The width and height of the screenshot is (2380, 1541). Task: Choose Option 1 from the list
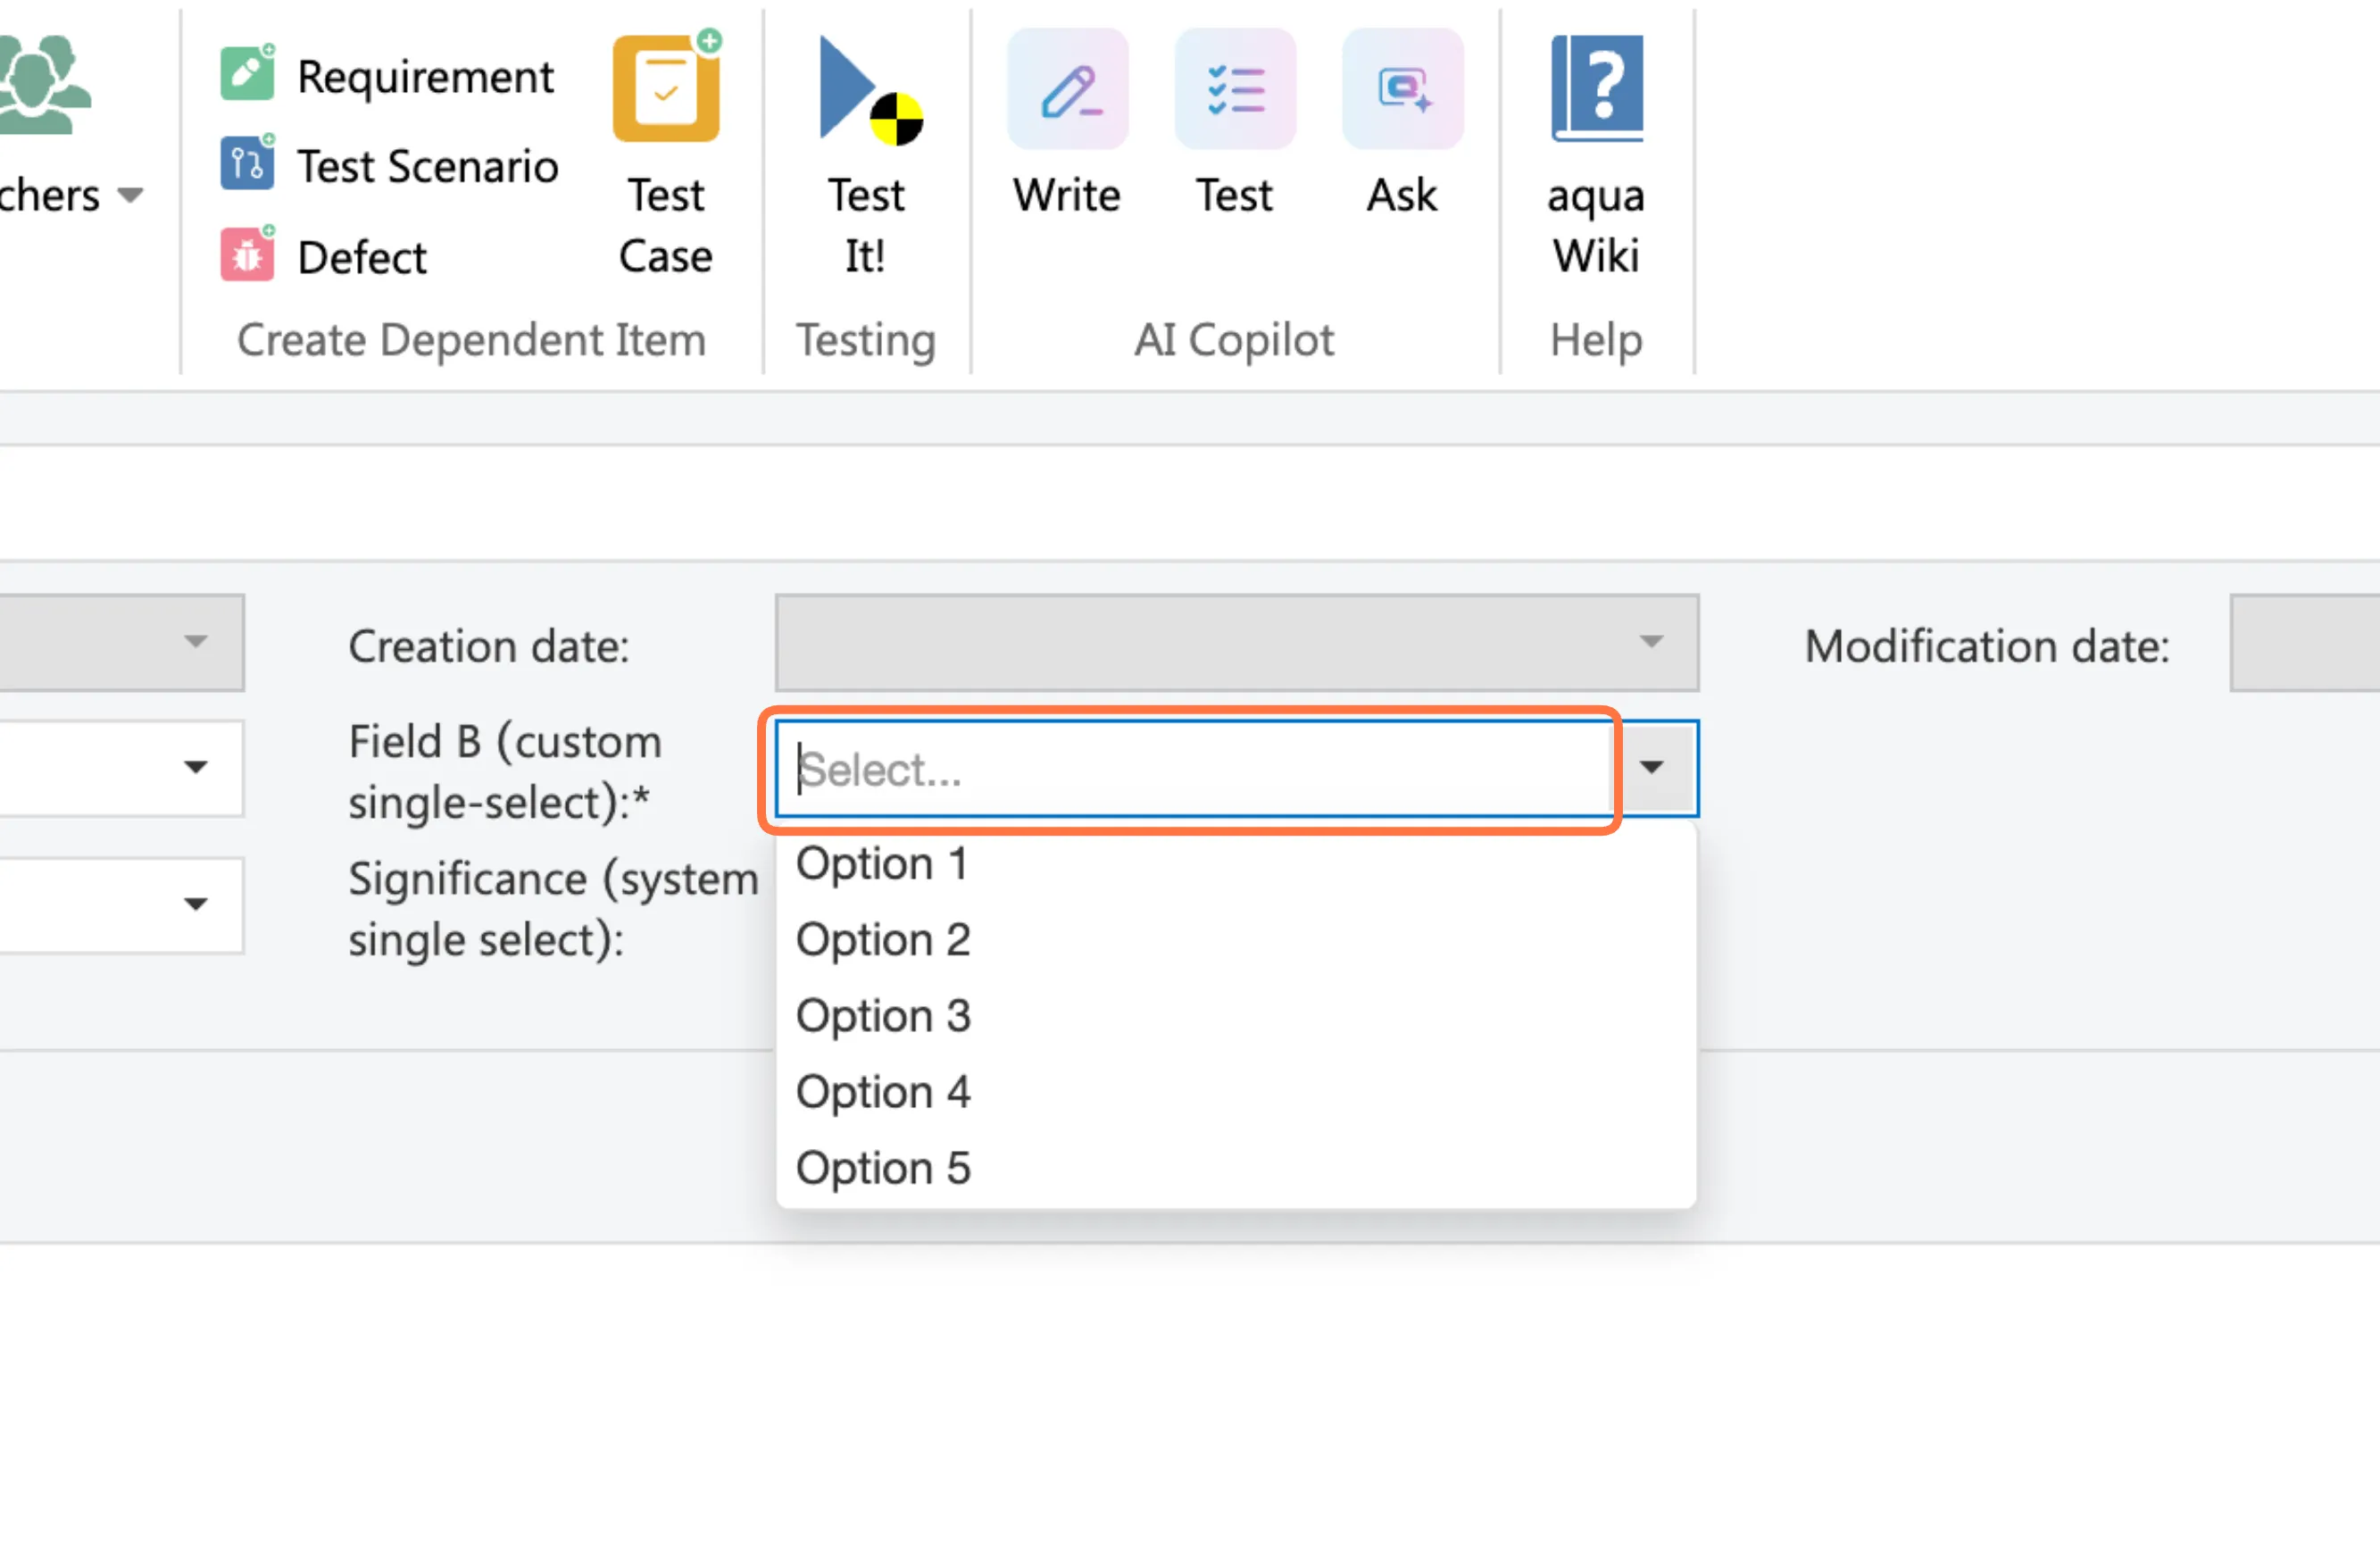coord(882,863)
